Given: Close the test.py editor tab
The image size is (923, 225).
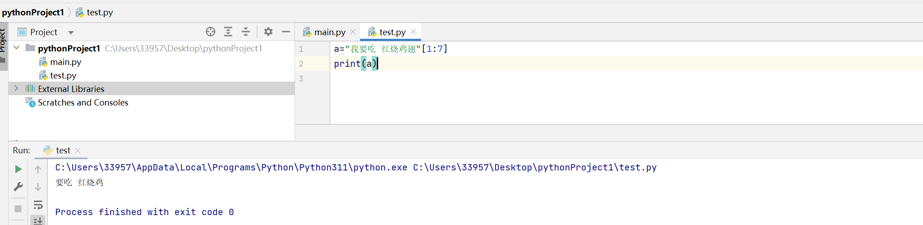Looking at the screenshot, I should [413, 32].
